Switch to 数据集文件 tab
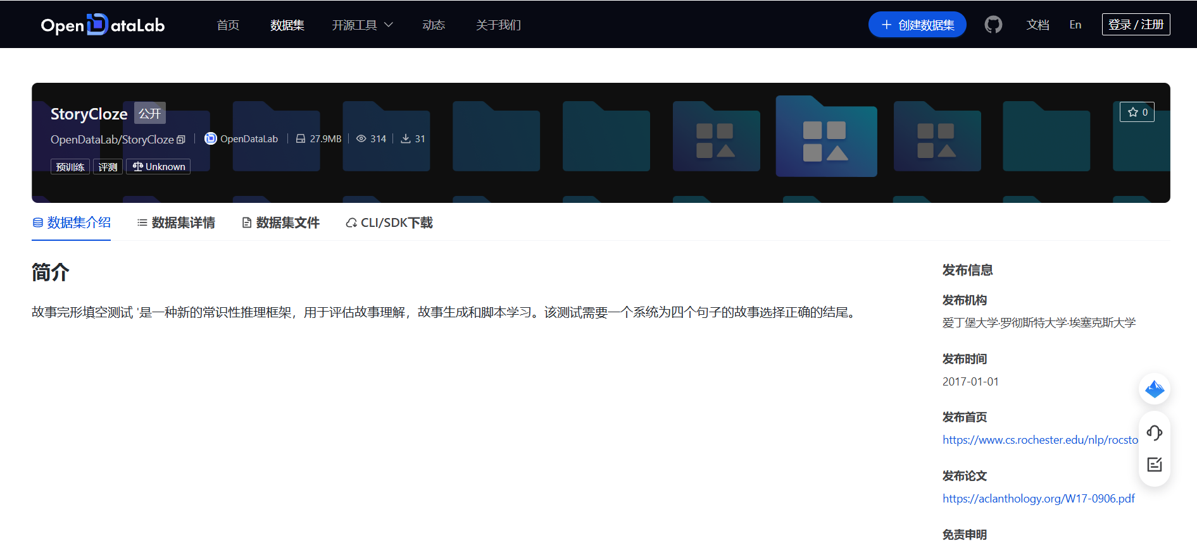This screenshot has height=548, width=1197. pos(280,222)
